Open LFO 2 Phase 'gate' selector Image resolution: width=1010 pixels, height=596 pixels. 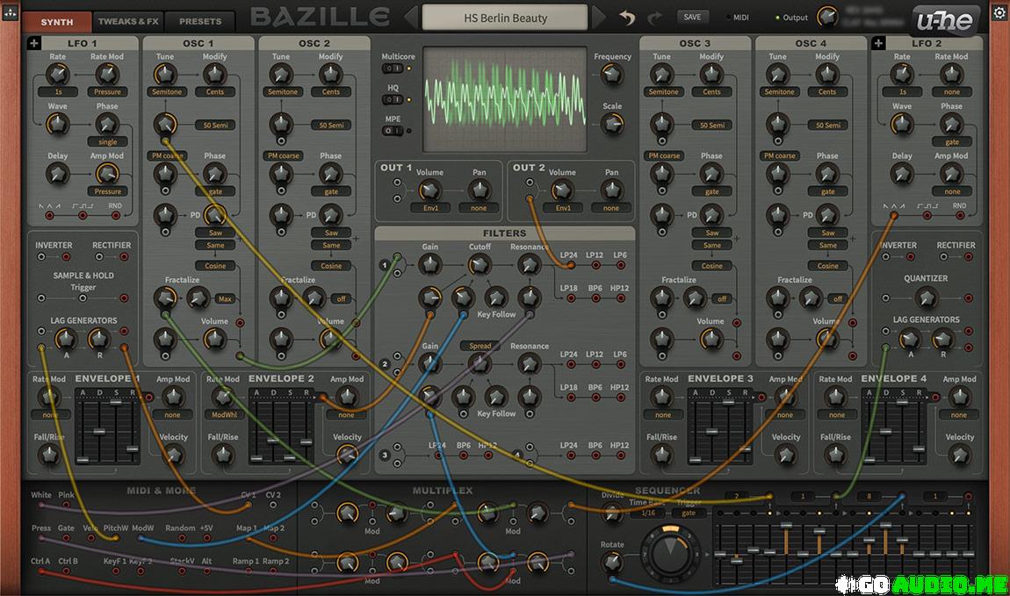click(952, 141)
